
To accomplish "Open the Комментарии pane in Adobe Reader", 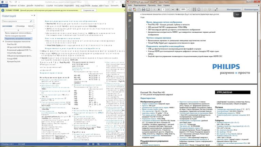I will pos(251,10).
